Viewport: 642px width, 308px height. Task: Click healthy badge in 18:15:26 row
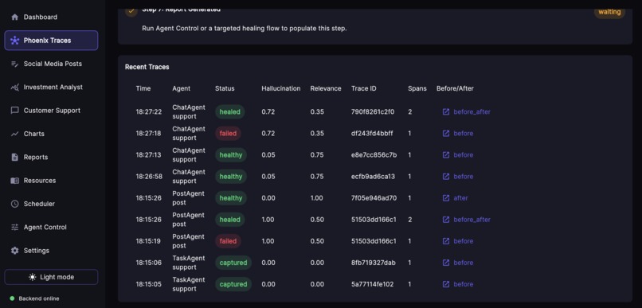(231, 198)
